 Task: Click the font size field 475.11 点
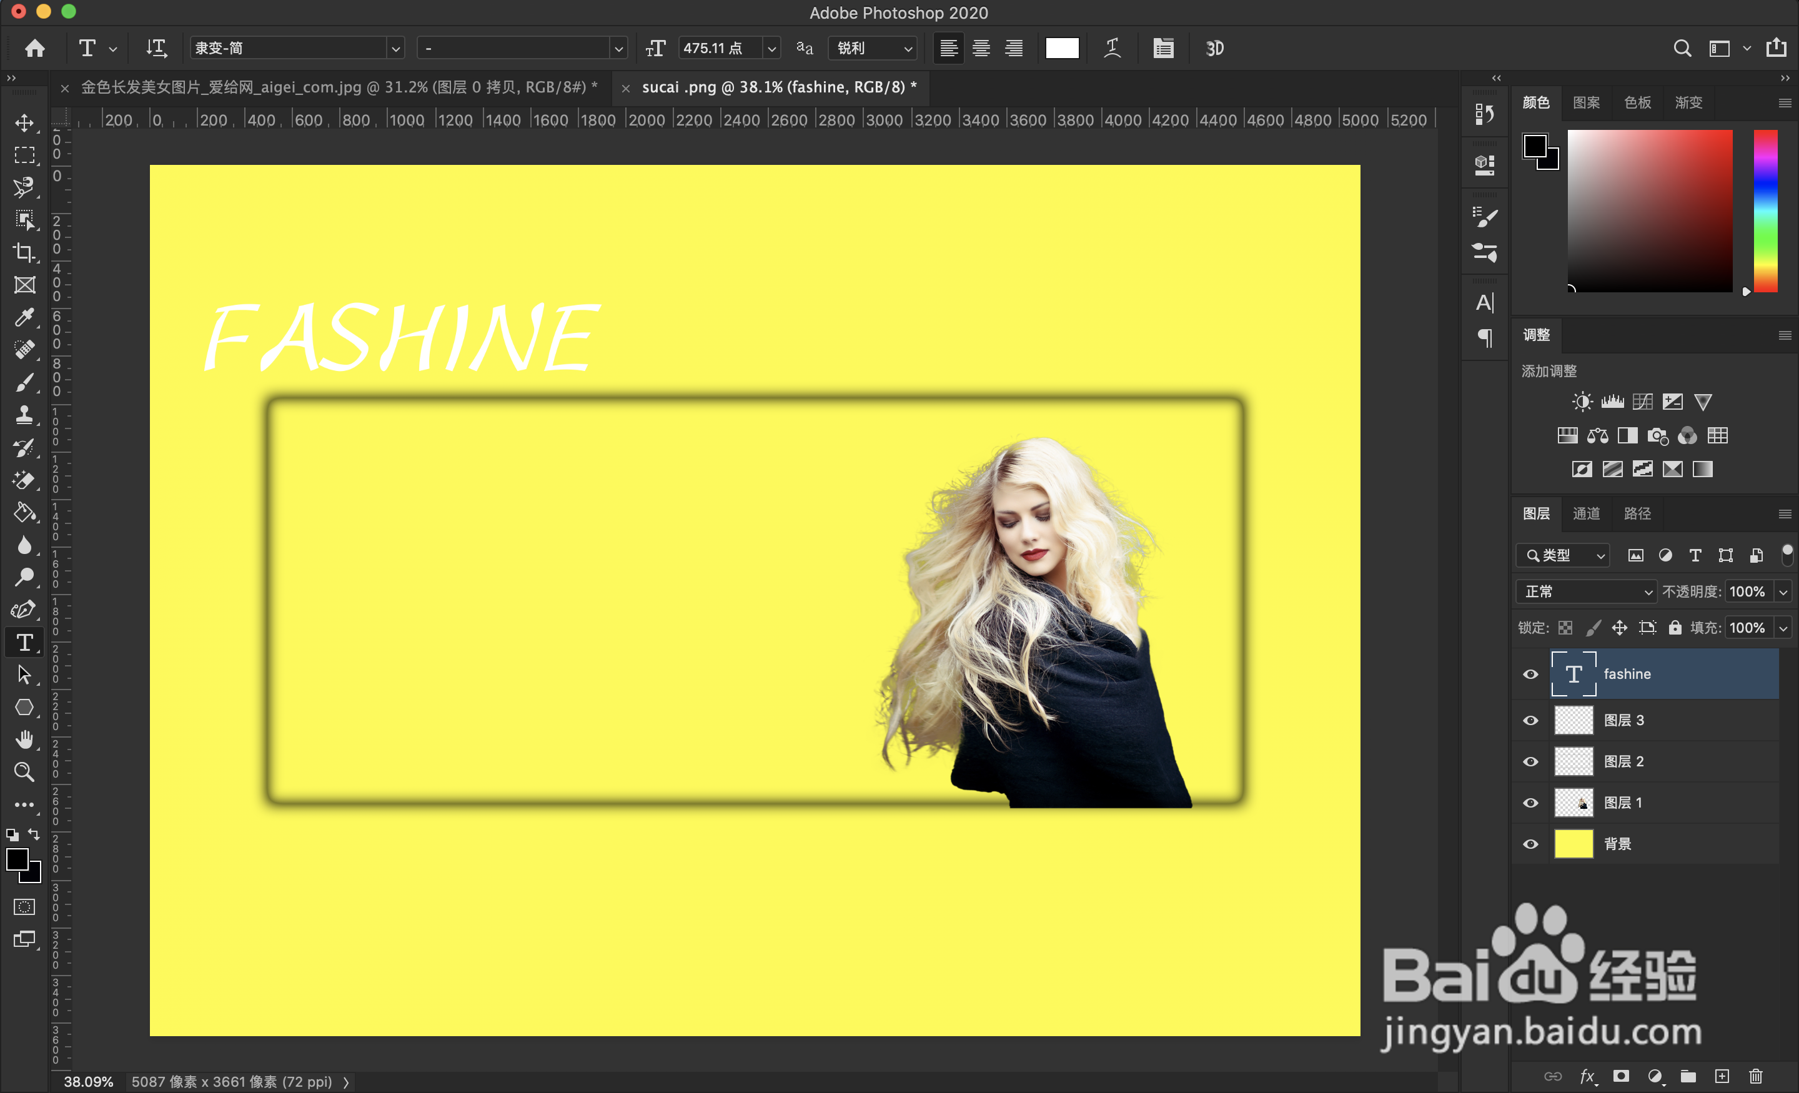click(721, 48)
